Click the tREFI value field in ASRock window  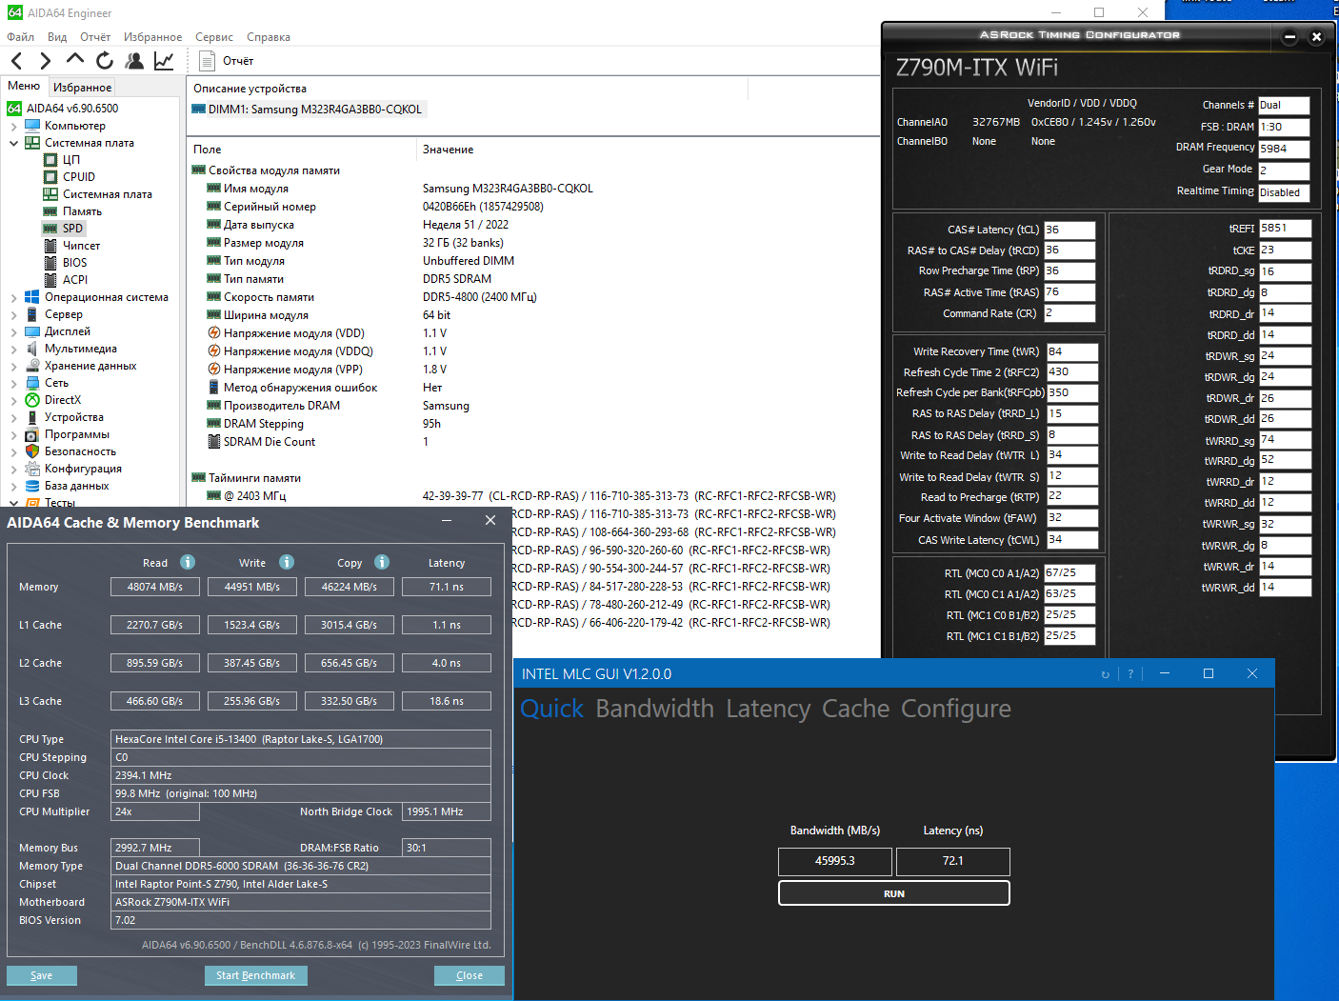pyautogui.click(x=1285, y=229)
